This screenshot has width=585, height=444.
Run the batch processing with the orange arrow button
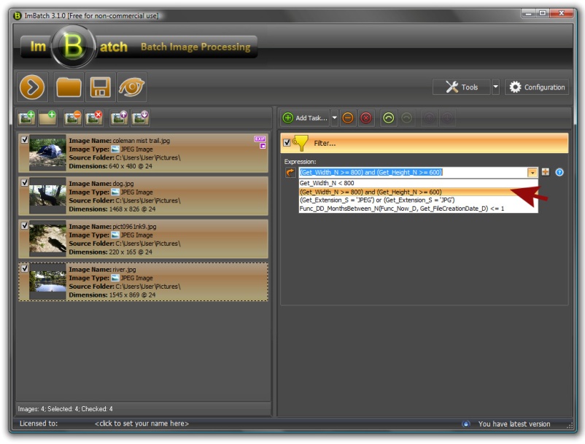[33, 87]
